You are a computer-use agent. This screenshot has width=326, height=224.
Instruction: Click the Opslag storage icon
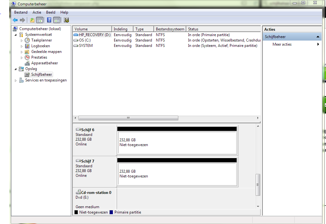pos(21,69)
